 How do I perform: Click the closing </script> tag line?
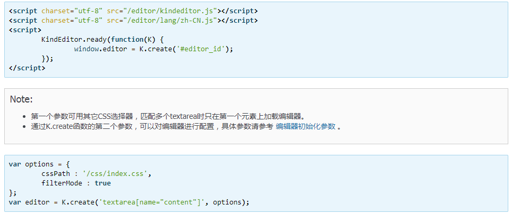[27, 68]
